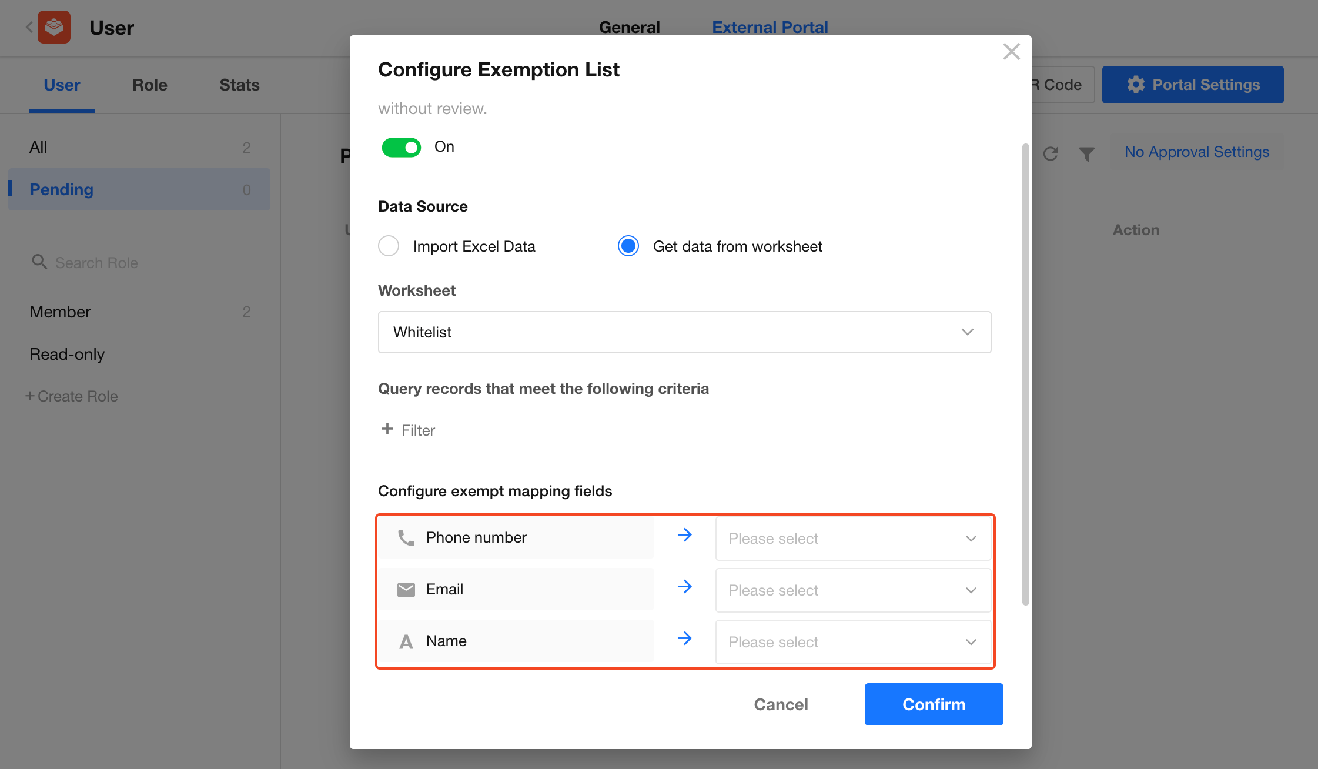Click the plus icon next to Filter
The height and width of the screenshot is (769, 1318).
387,429
